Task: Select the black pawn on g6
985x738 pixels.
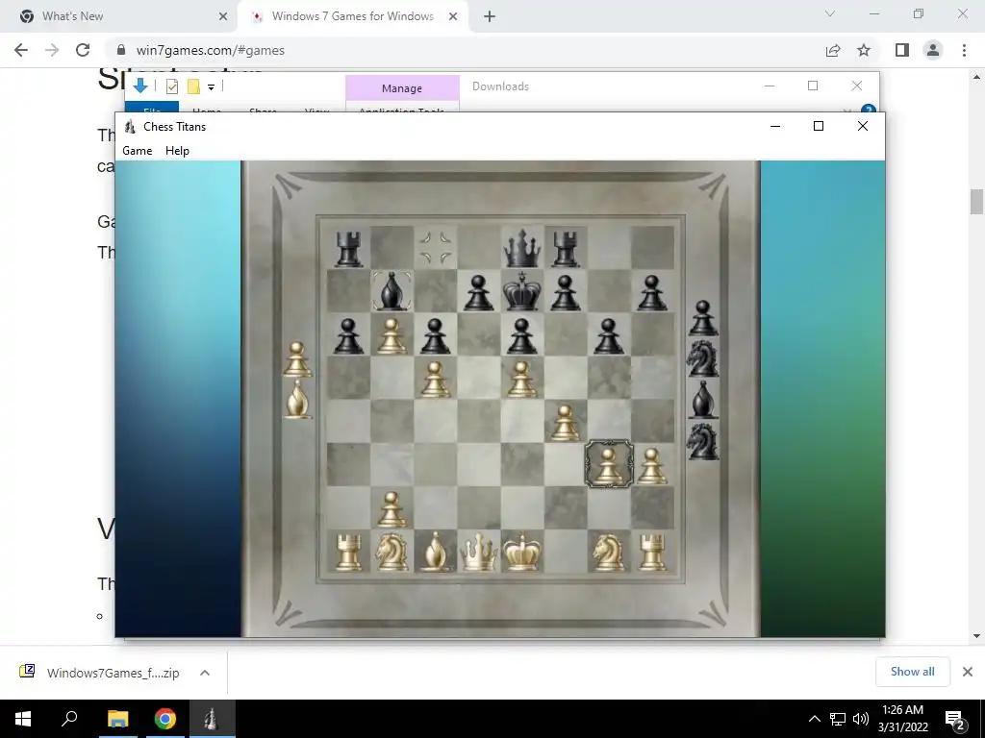Action: [x=609, y=335]
